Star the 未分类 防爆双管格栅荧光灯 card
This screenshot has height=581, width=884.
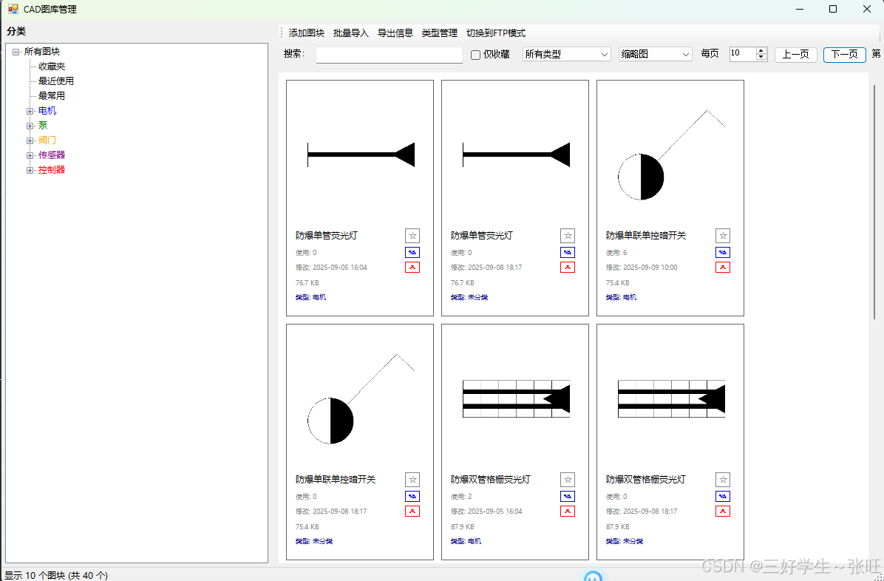coord(723,480)
